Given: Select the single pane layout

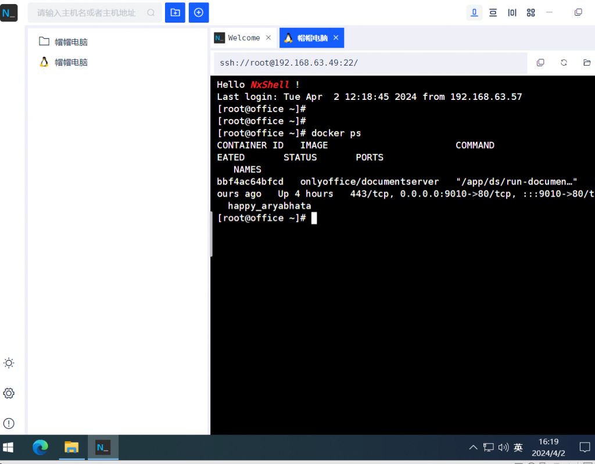Looking at the screenshot, I should click(x=475, y=12).
